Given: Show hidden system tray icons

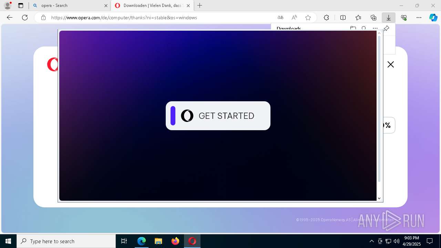Looking at the screenshot, I should pyautogui.click(x=371, y=241).
